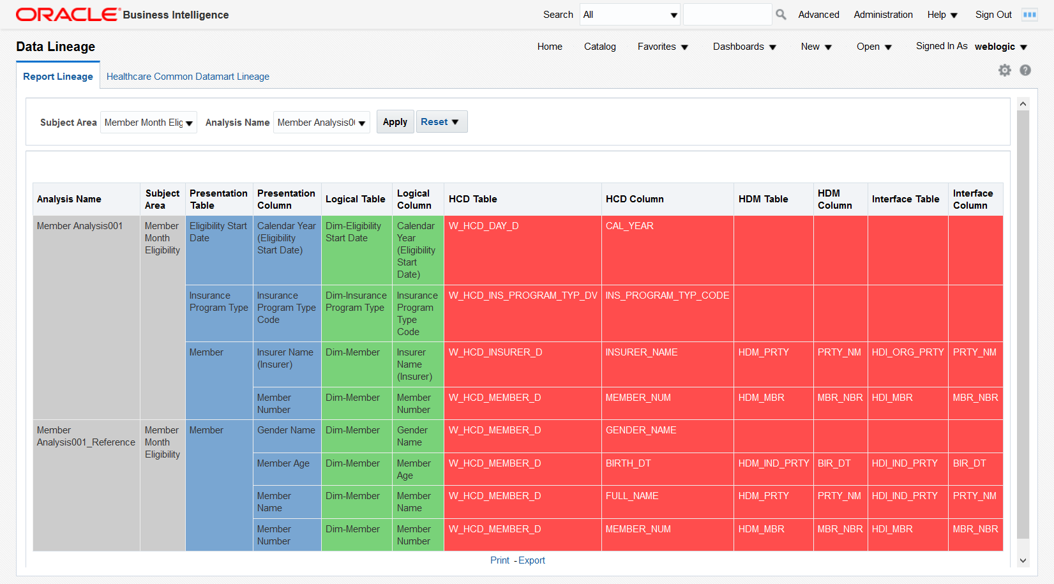Click the Calendar Year (Eligibility Start Date) presentation cell

287,250
